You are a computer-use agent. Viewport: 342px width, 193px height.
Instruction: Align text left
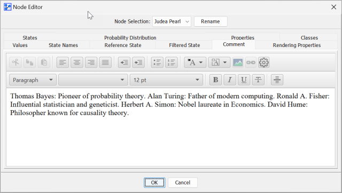coord(63,63)
